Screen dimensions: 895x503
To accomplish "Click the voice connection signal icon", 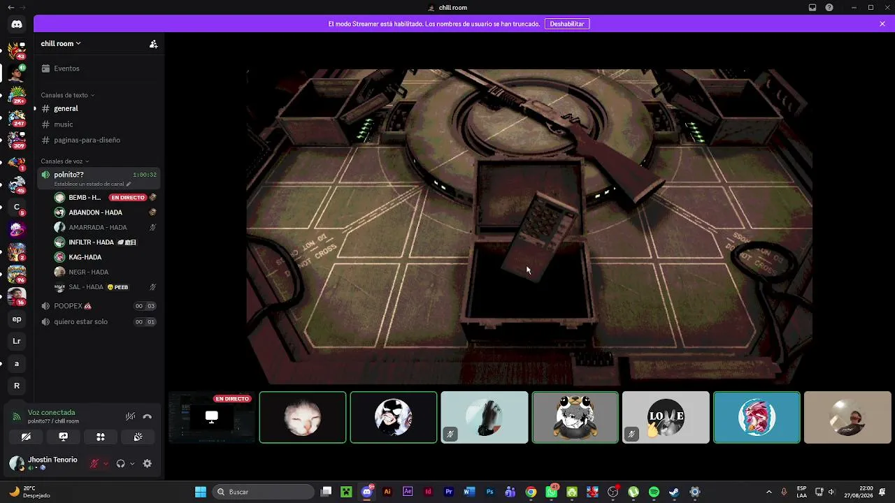I will click(x=17, y=416).
